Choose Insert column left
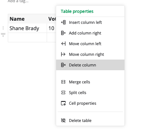142x137 pixels. pyautogui.click(x=90, y=22)
